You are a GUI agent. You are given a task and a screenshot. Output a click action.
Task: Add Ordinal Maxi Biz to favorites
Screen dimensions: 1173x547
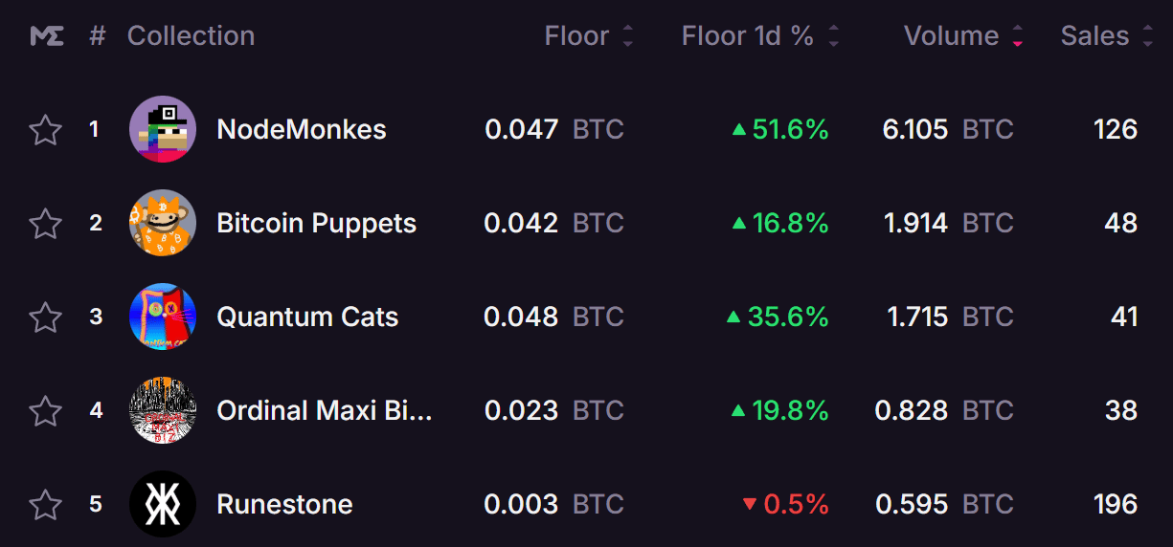[x=46, y=410]
